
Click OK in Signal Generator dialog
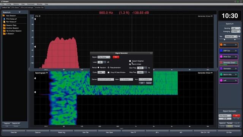pos(142,83)
